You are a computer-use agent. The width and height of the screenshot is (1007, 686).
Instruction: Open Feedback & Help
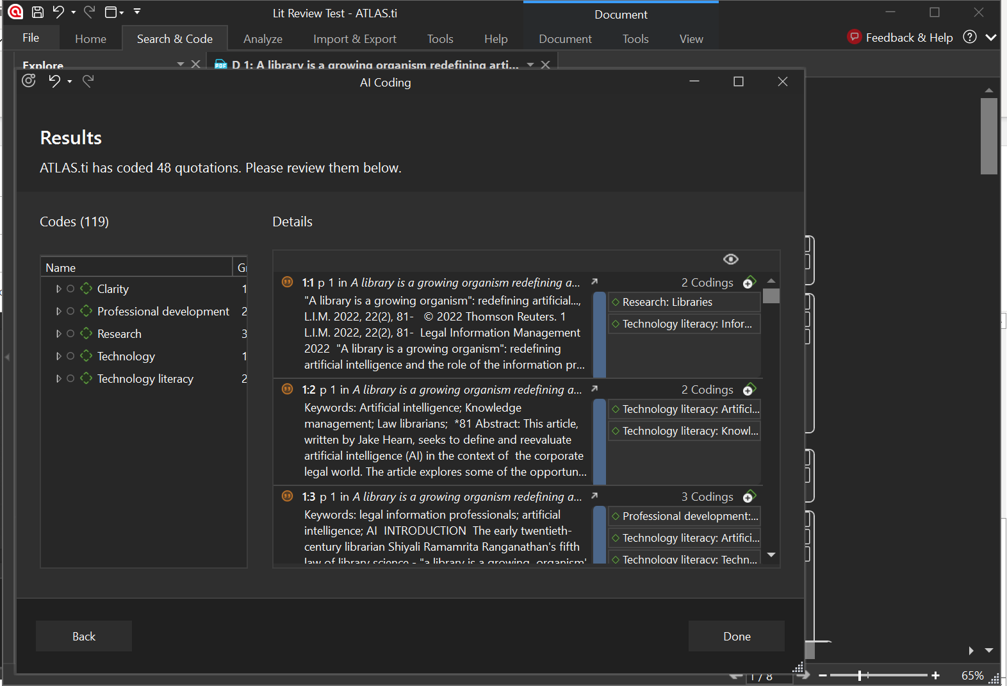(900, 37)
